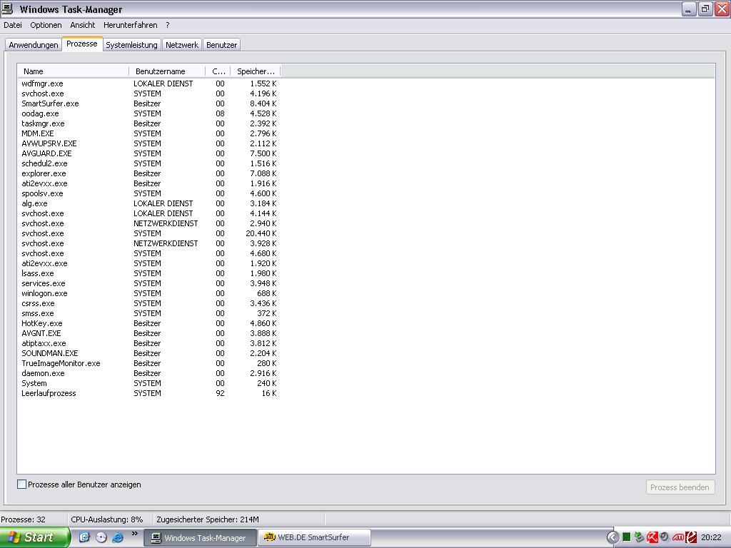
Task: Switch to the Netzwerk tab
Action: pos(182,45)
